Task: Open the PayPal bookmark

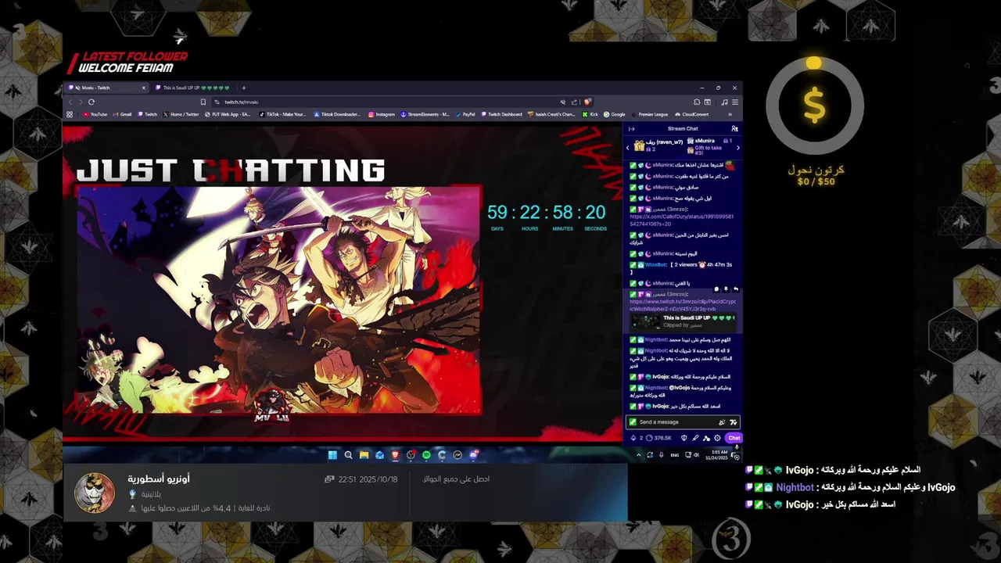Action: [465, 114]
